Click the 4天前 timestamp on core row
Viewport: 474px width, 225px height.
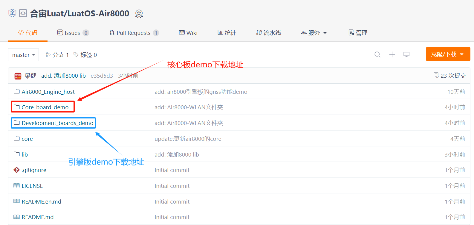point(458,139)
